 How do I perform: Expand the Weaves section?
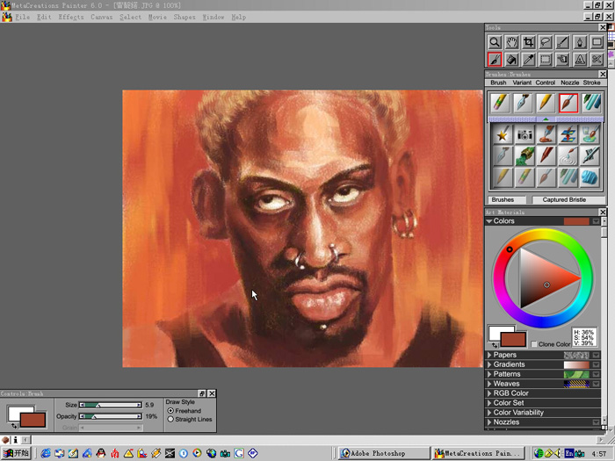pyautogui.click(x=489, y=384)
